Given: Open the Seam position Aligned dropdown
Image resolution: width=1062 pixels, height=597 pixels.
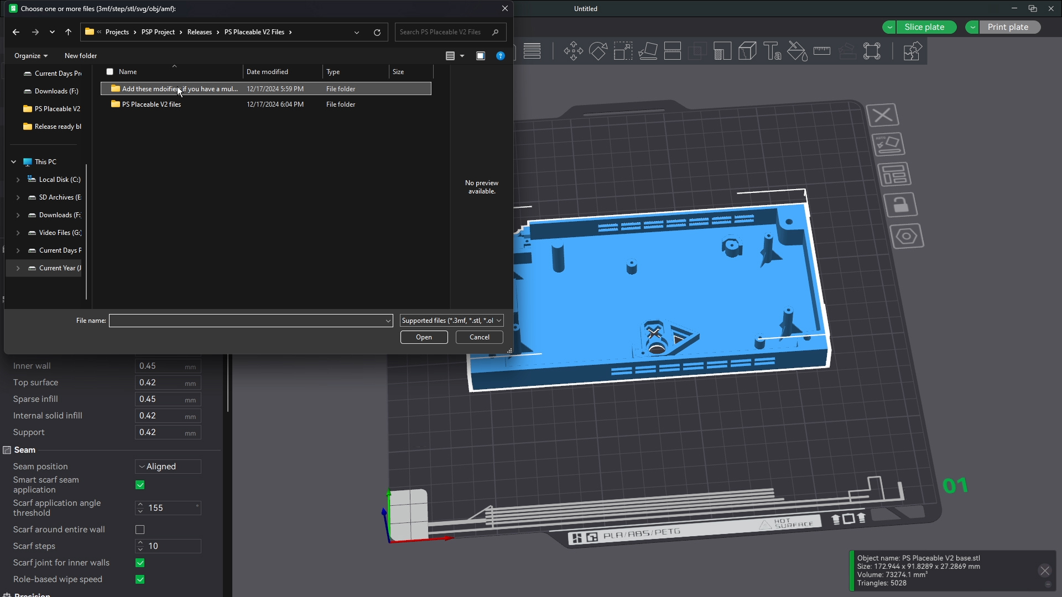Looking at the screenshot, I should pyautogui.click(x=168, y=467).
